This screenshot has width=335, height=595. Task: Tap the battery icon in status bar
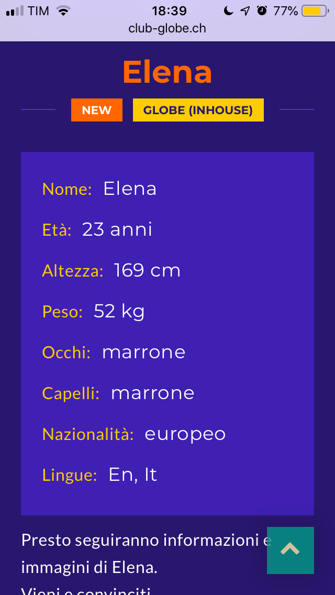click(315, 11)
